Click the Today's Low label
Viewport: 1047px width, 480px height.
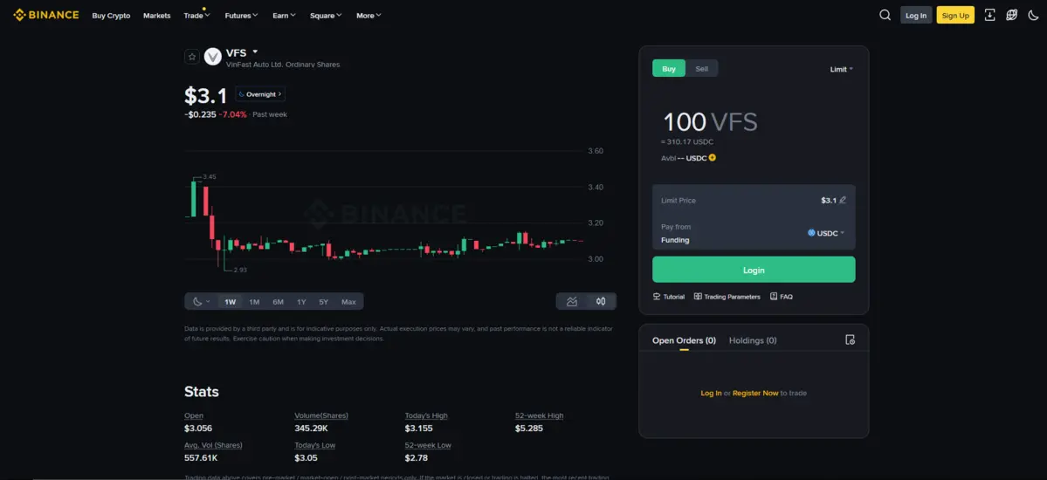[x=314, y=444]
